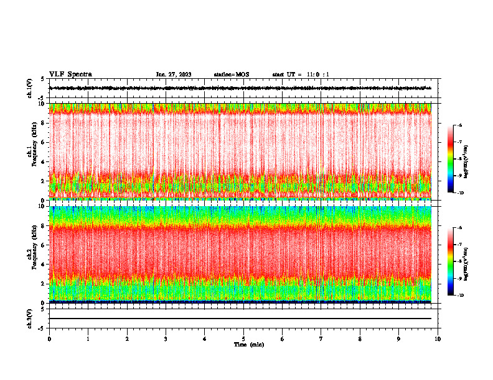
Task: Select the date text "Jan. 27, 2023"
Action: pos(174,75)
